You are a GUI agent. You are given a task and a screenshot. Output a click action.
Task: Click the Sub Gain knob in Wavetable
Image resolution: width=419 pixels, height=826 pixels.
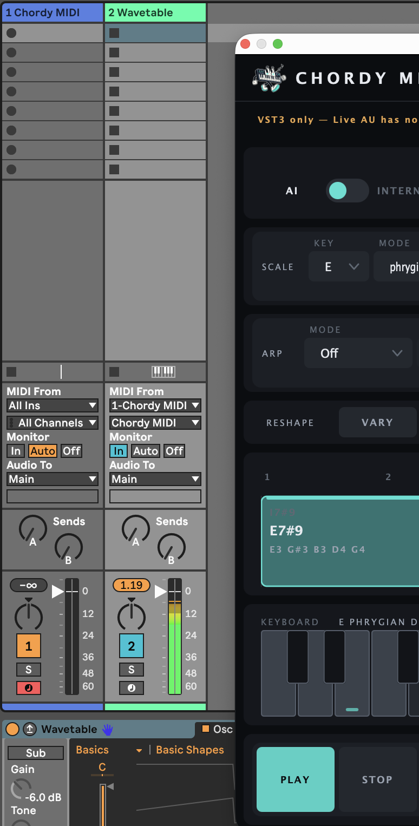point(21,790)
